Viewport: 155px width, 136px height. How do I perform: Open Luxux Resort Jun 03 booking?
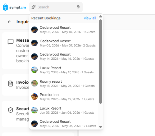pyautogui.click(x=64, y=110)
